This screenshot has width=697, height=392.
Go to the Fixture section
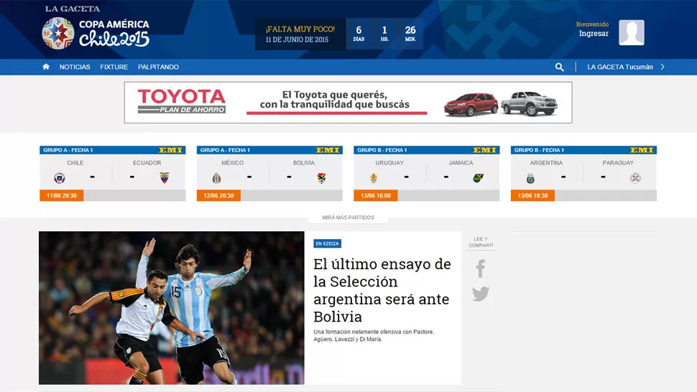(114, 67)
